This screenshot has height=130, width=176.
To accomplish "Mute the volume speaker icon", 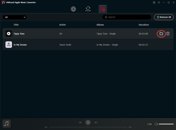I will (x=156, y=124).
